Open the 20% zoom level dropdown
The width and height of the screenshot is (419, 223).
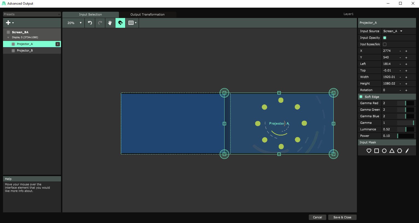(74, 23)
